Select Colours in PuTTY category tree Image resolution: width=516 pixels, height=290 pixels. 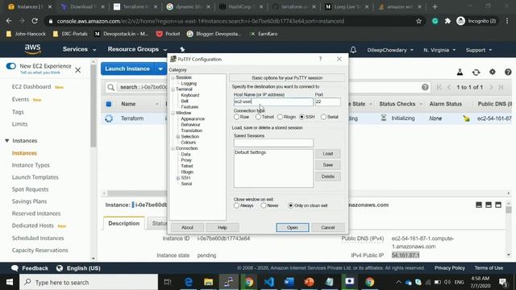[188, 143]
